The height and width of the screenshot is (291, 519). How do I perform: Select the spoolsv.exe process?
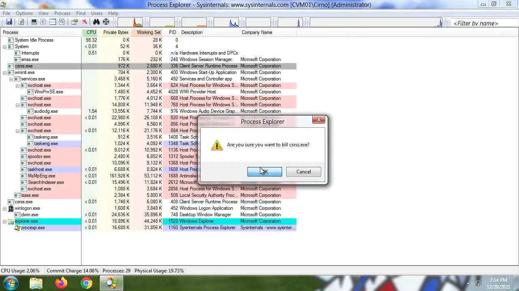[x=39, y=156]
